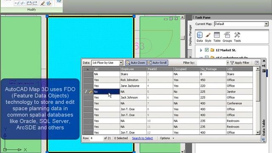Screen dimensions: 272x153
Task: Select the Rick Johnston employee cell
Action: (x=133, y=80)
